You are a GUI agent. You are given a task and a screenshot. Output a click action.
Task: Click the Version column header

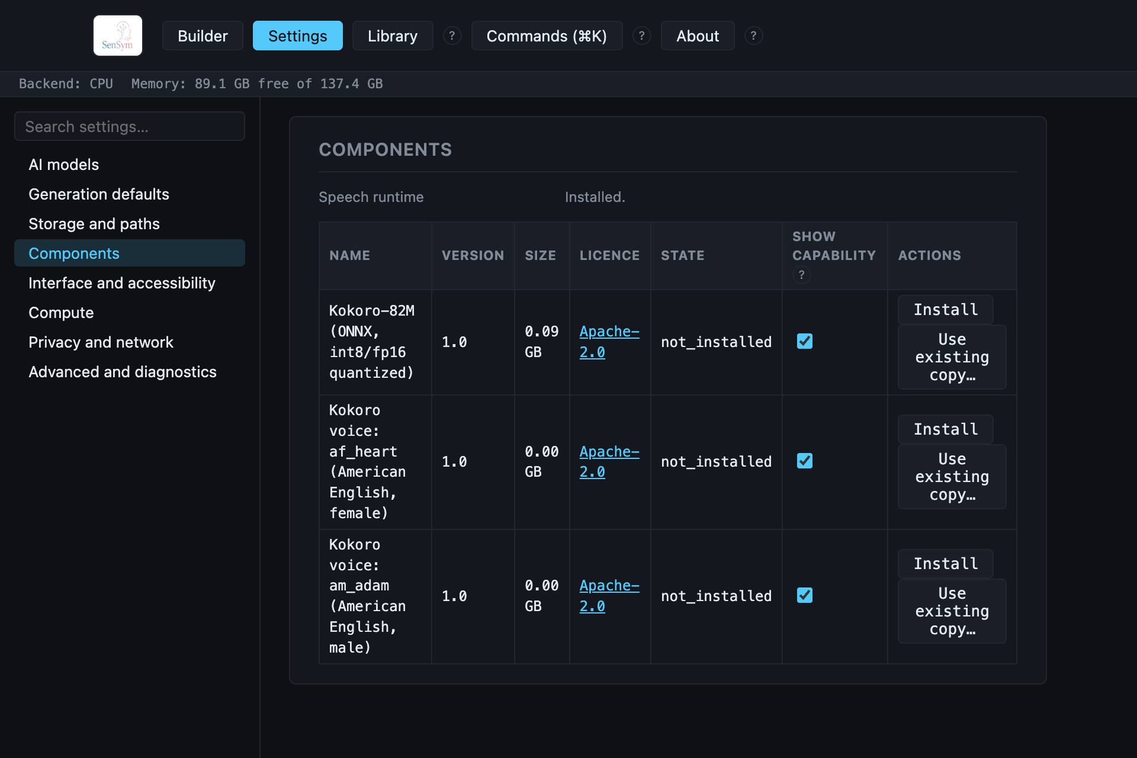pos(473,255)
